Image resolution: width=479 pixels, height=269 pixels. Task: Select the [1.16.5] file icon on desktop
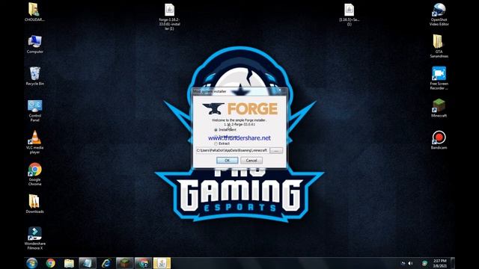(x=350, y=15)
